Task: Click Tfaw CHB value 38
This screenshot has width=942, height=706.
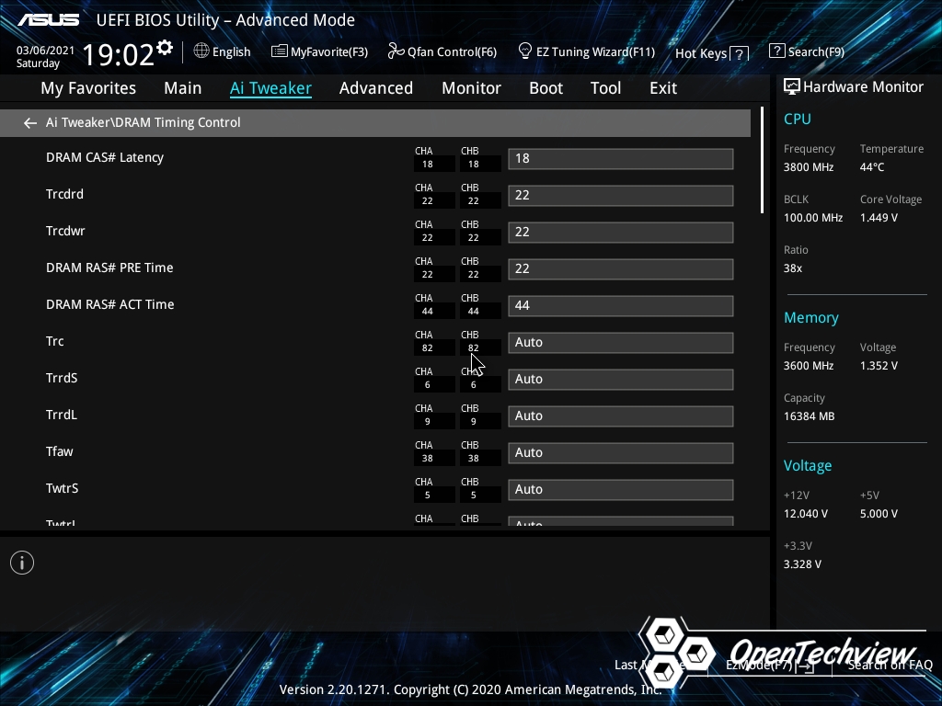Action: (x=474, y=459)
